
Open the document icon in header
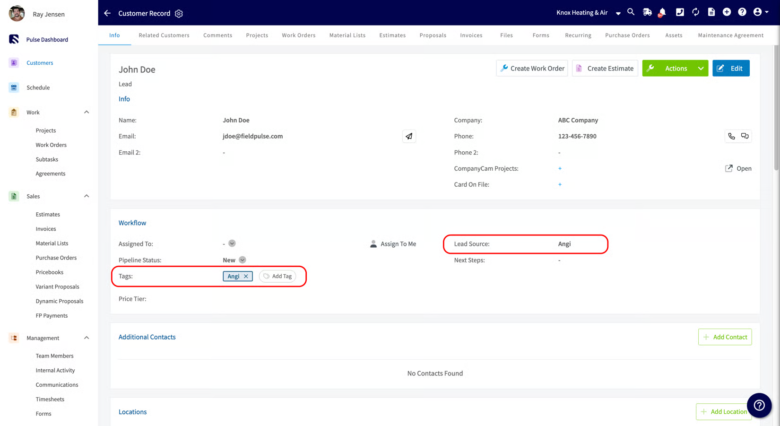pyautogui.click(x=711, y=12)
